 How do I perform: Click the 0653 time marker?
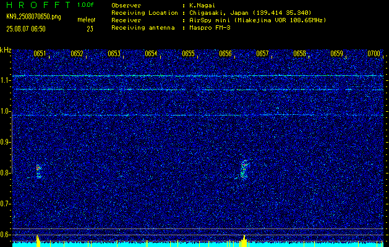[x=114, y=54]
